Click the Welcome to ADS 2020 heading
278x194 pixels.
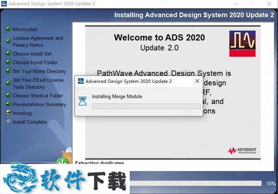click(x=159, y=38)
